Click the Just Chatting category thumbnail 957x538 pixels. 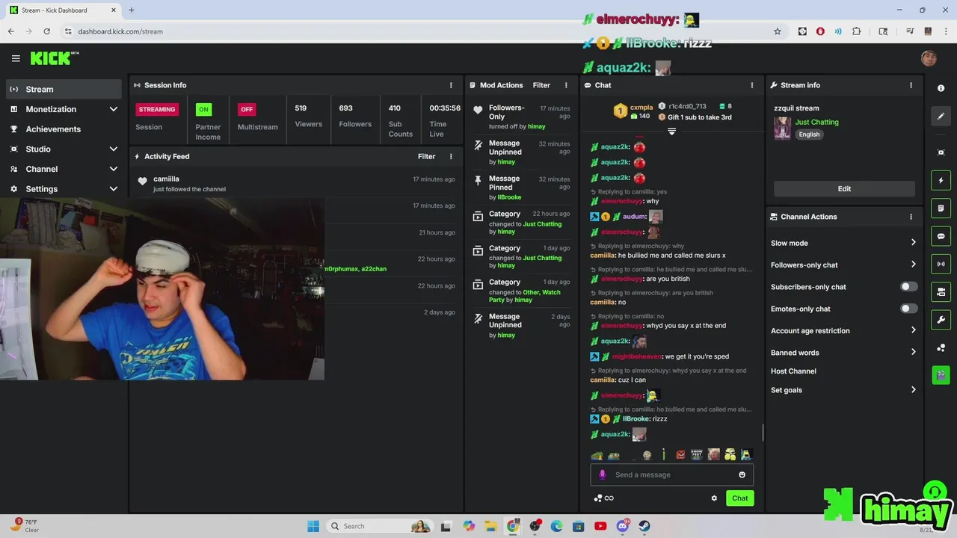click(x=782, y=128)
